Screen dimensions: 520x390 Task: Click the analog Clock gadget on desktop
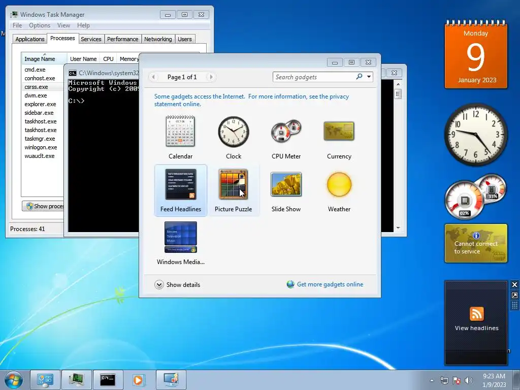pos(476,134)
